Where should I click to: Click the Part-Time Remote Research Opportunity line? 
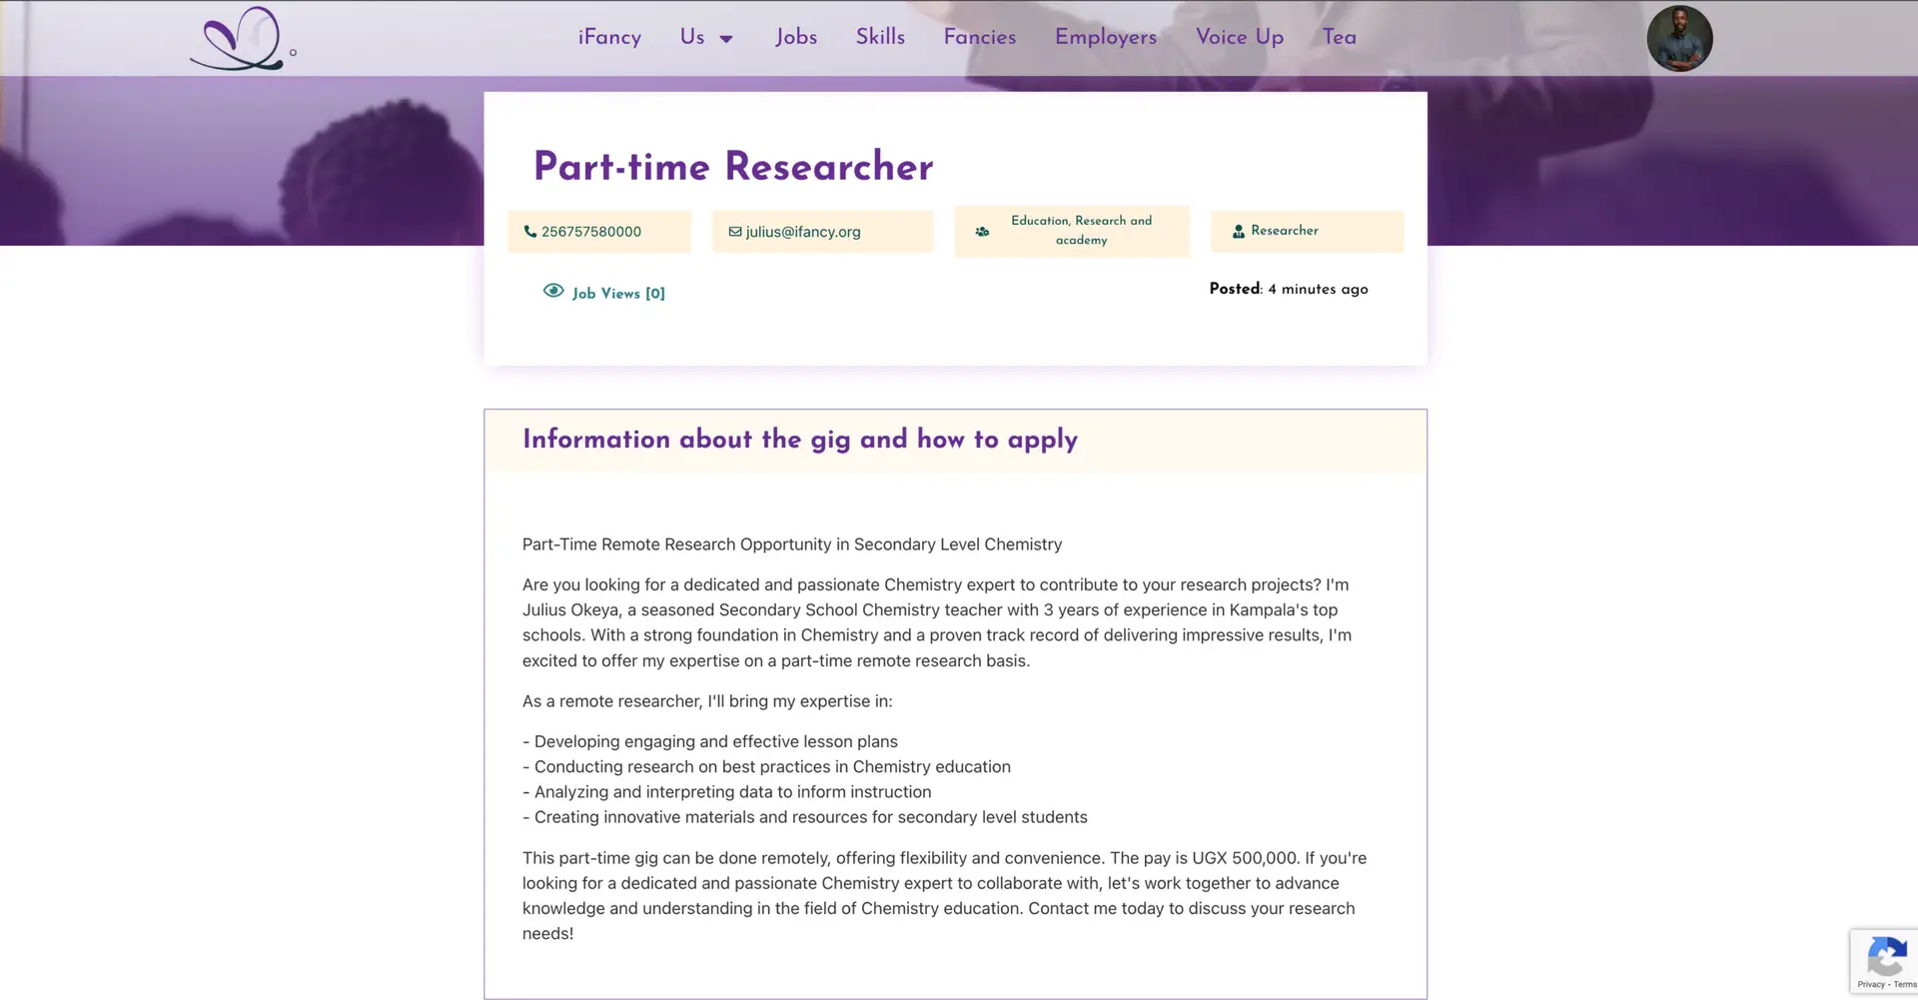(x=792, y=544)
